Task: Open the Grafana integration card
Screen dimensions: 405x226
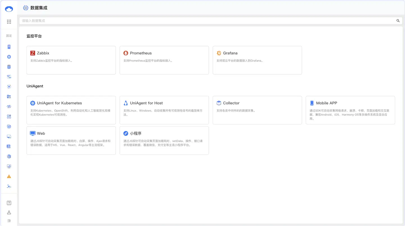Action: 257,60
